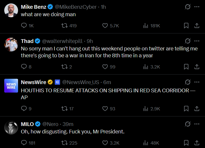Image resolution: width=205 pixels, height=148 pixels.
Task: Share Mike Benz's tweet
Action: pyautogui.click(x=197, y=26)
